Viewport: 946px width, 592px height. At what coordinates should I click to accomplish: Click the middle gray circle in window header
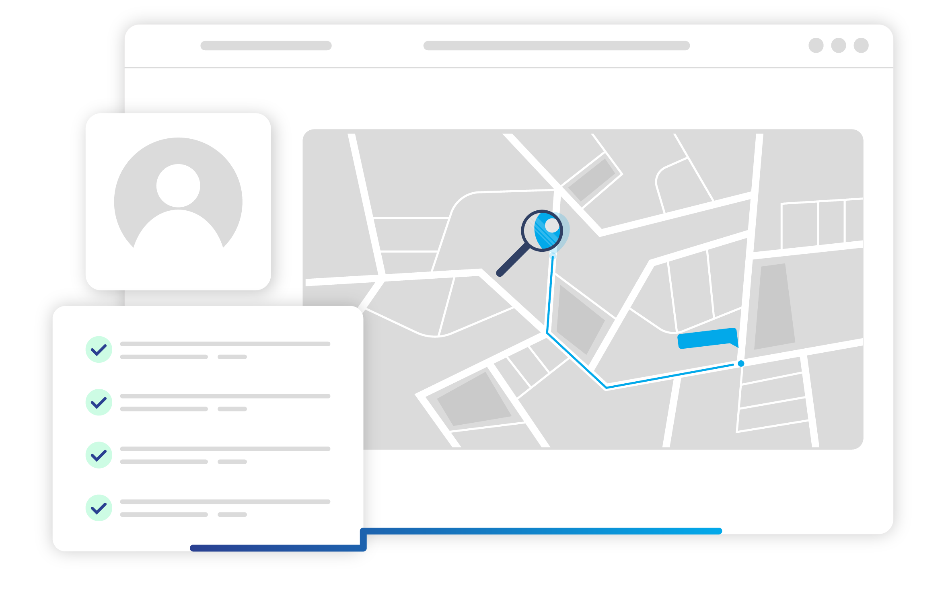click(838, 45)
